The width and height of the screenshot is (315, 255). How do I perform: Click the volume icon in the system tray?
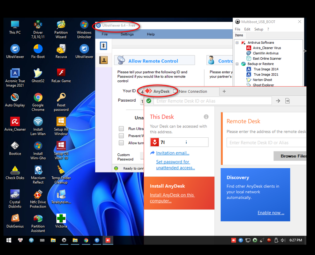pyautogui.click(x=283, y=240)
